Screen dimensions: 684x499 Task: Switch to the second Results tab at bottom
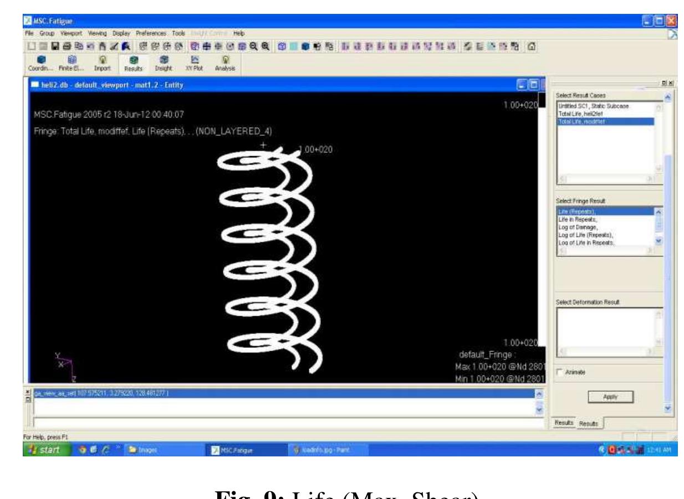click(589, 423)
